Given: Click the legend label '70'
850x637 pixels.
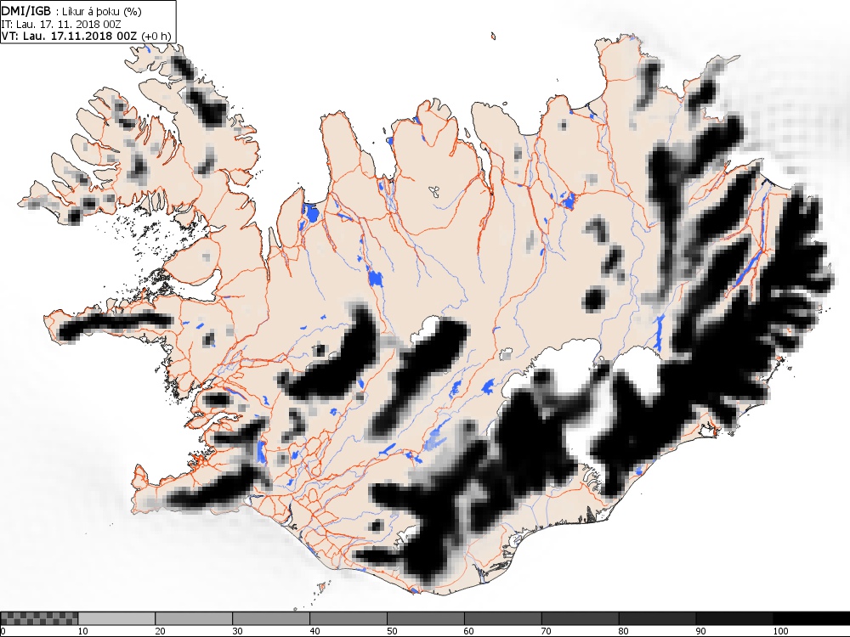Looking at the screenshot, I should 547,631.
